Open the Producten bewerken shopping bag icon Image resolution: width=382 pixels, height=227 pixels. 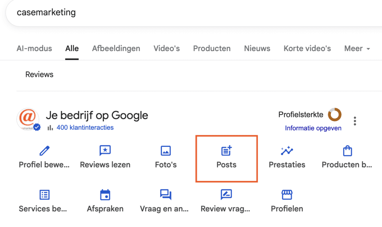click(x=347, y=151)
